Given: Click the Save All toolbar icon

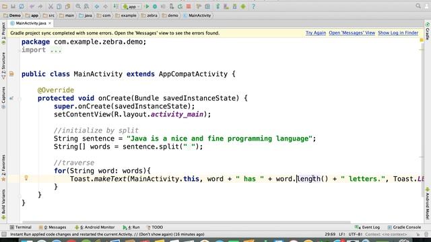Looking at the screenshot, I should point(13,6).
